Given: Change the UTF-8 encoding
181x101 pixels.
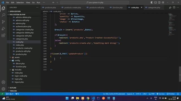Looking at the screenshot, I should click(x=138, y=94).
